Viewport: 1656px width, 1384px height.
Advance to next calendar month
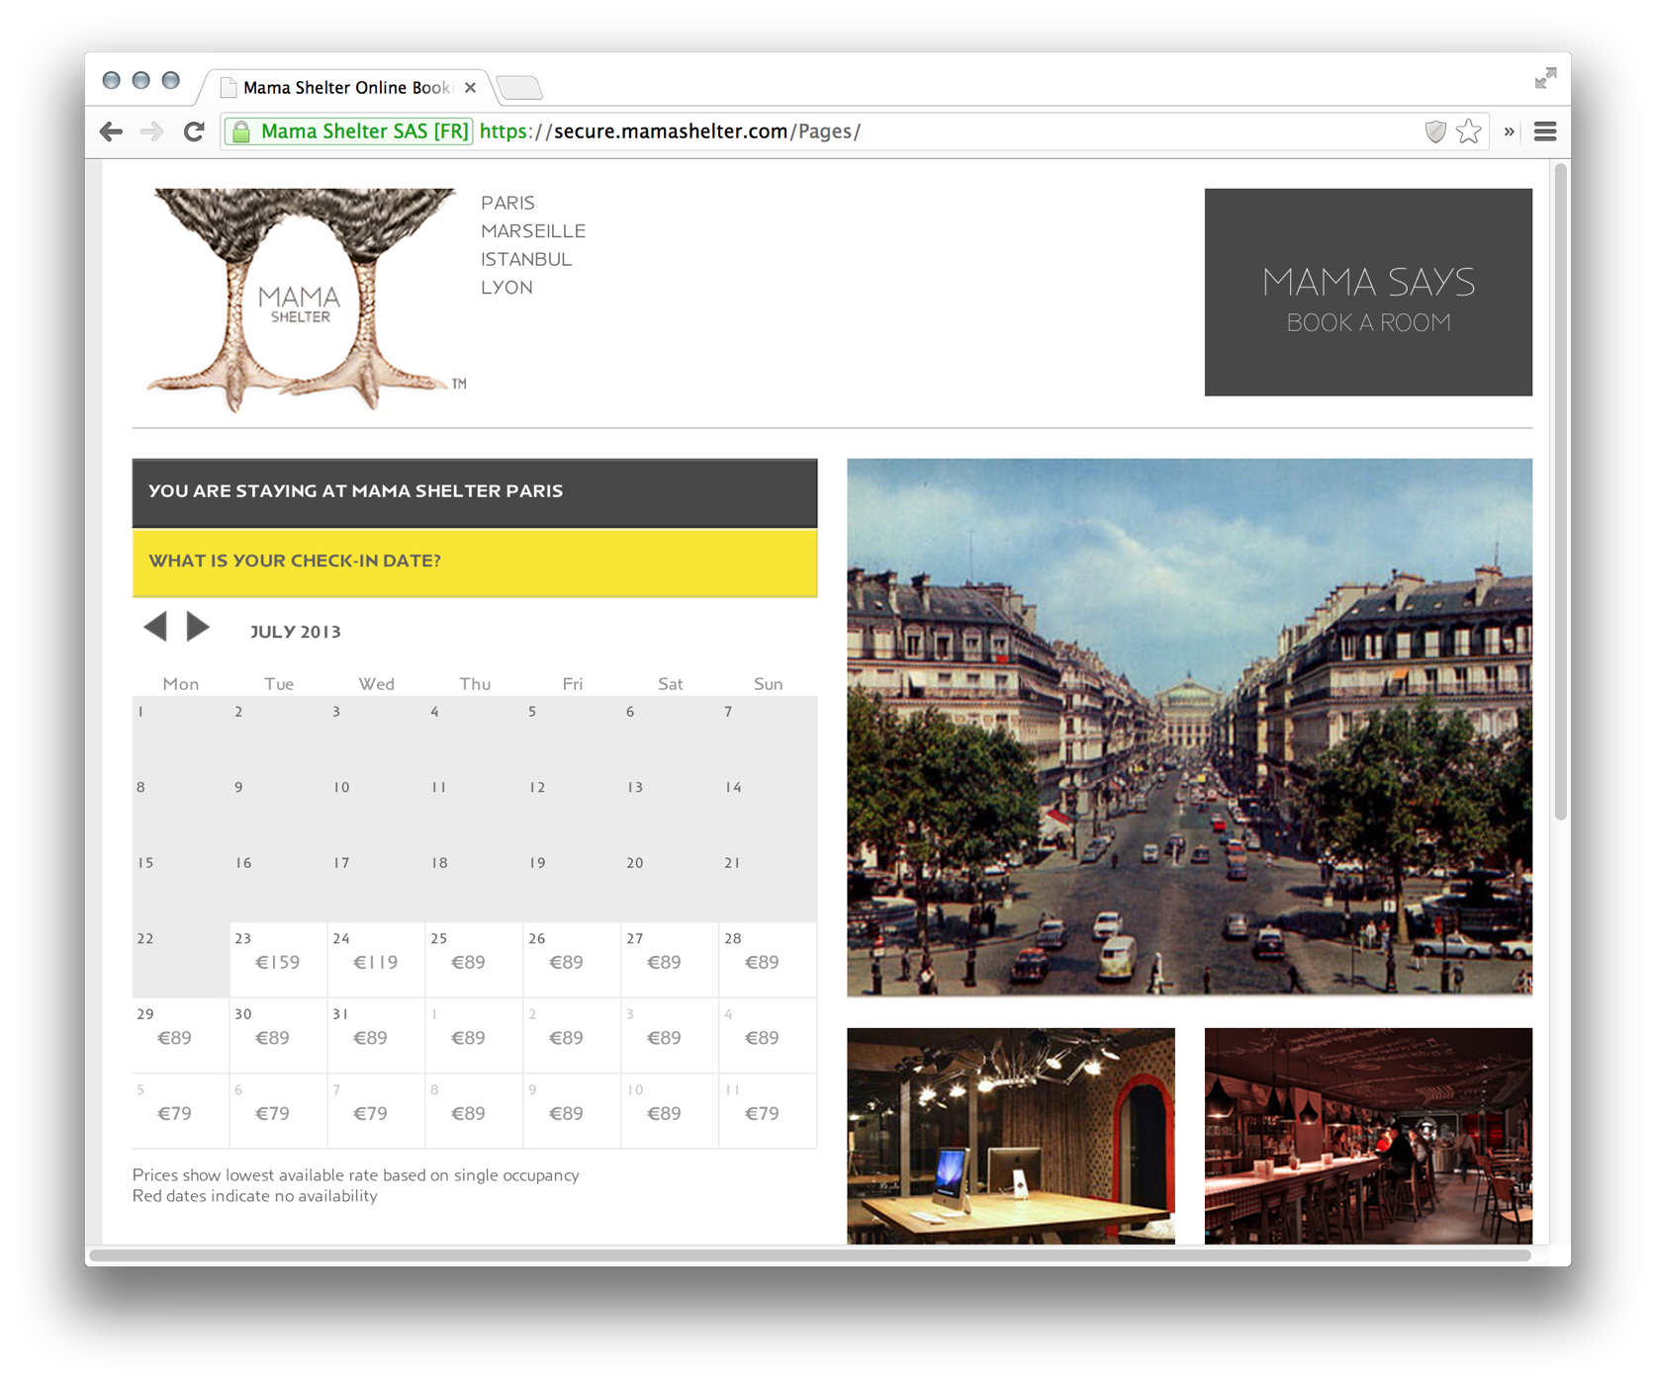(x=199, y=627)
